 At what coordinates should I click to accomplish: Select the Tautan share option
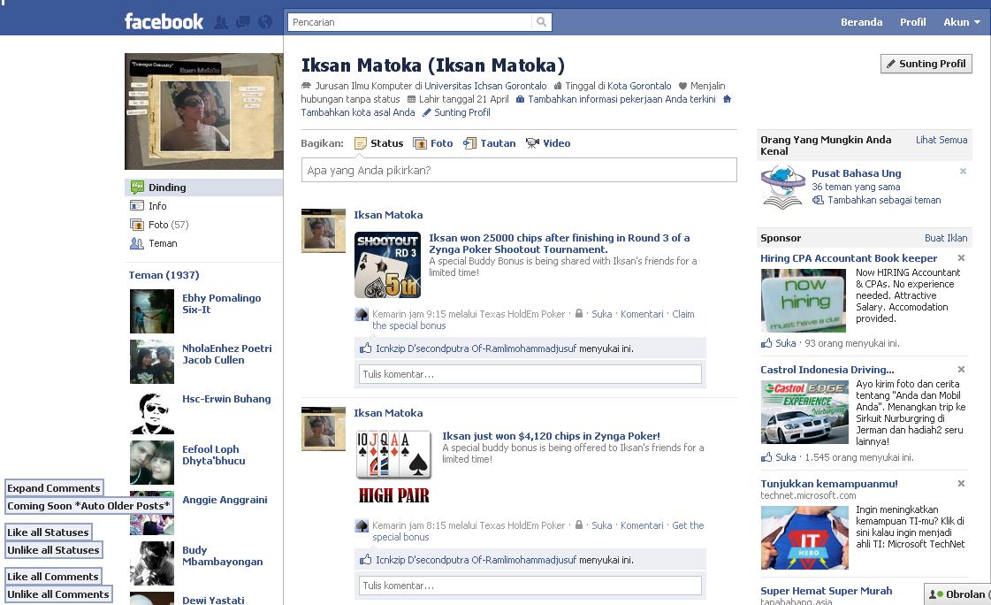click(x=489, y=143)
